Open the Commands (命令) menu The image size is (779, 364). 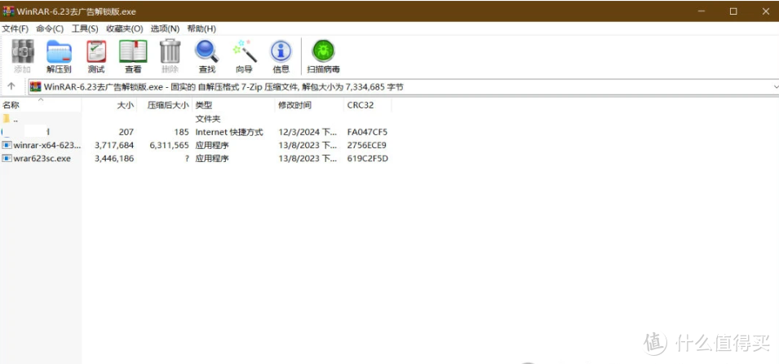pos(50,29)
